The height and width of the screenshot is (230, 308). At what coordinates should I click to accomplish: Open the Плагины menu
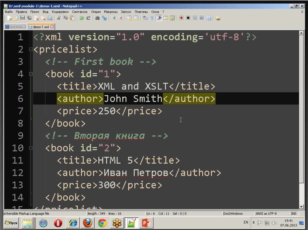point(141,12)
